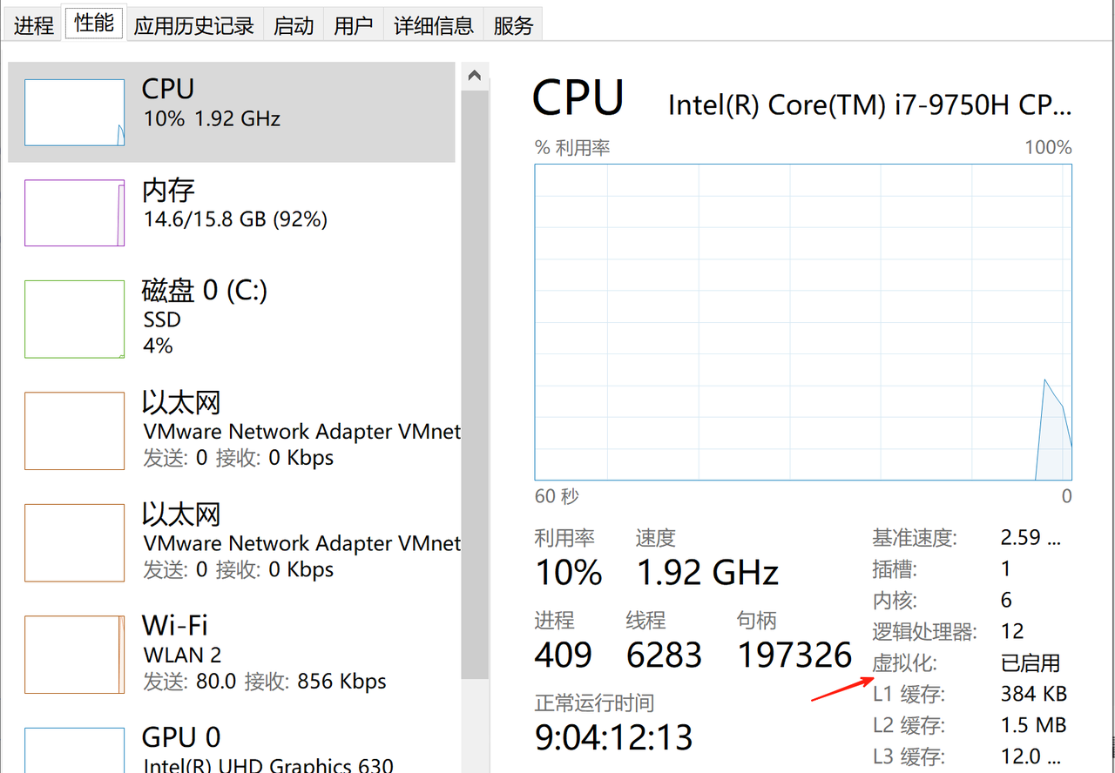This screenshot has width=1115, height=773.
Task: Select the 性能 tab
Action: (94, 24)
